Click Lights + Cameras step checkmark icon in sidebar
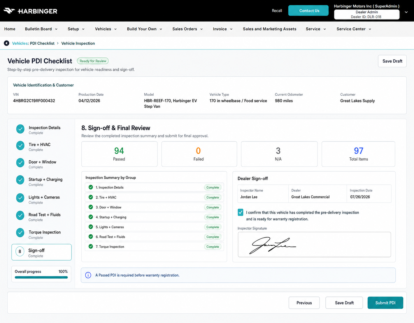Screen dimensions: 414x323 (x=20, y=198)
